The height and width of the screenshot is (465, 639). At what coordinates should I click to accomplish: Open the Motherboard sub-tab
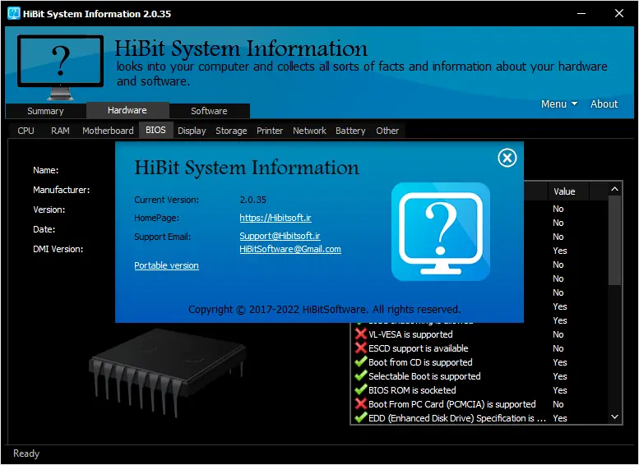click(108, 131)
